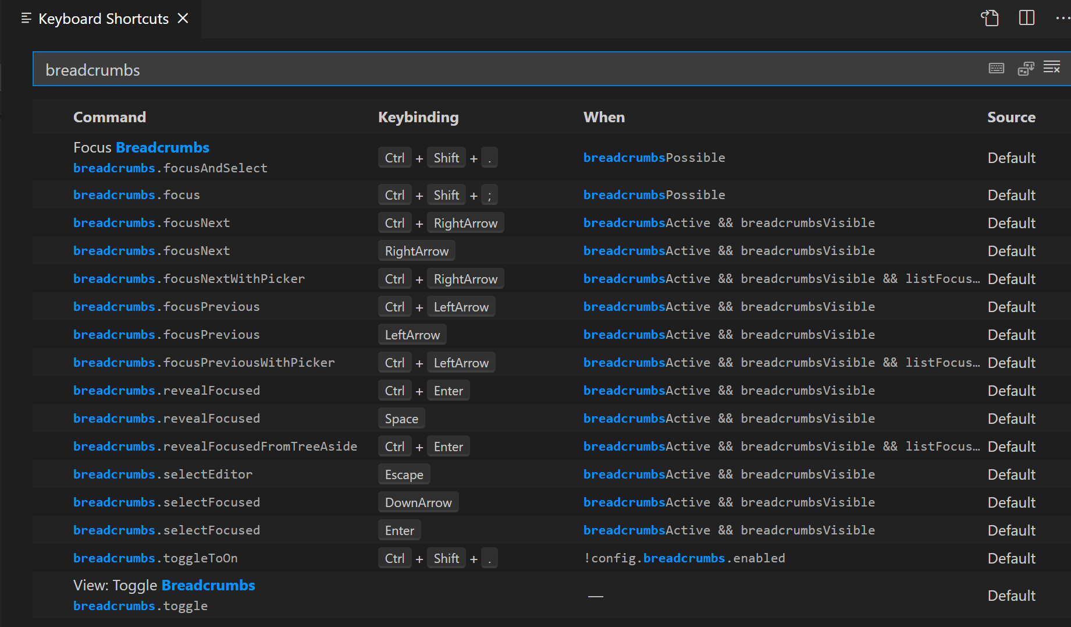This screenshot has width=1071, height=627.
Task: Click Breadcrumbs link in View: Toggle Breadcrumbs
Action: coord(208,585)
